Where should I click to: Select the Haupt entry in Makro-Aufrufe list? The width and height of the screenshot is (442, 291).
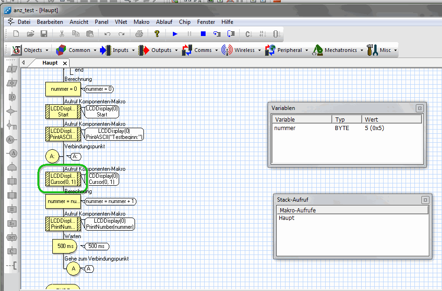(x=286, y=218)
